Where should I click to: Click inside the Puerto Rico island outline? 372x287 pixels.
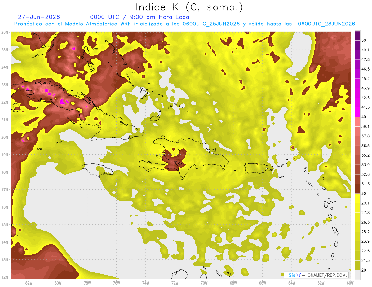tap(258, 168)
